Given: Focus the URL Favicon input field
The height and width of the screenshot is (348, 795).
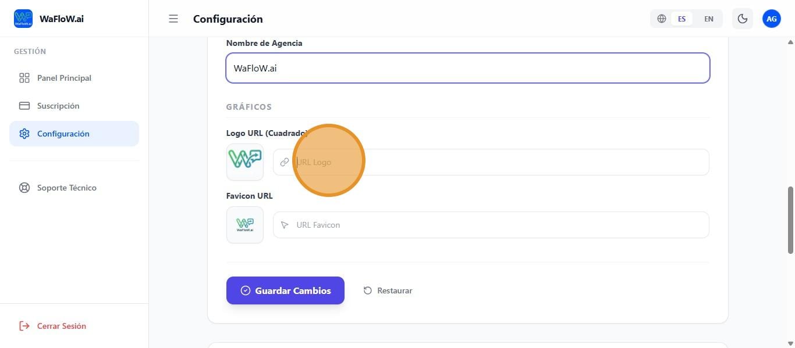Looking at the screenshot, I should pyautogui.click(x=501, y=225).
